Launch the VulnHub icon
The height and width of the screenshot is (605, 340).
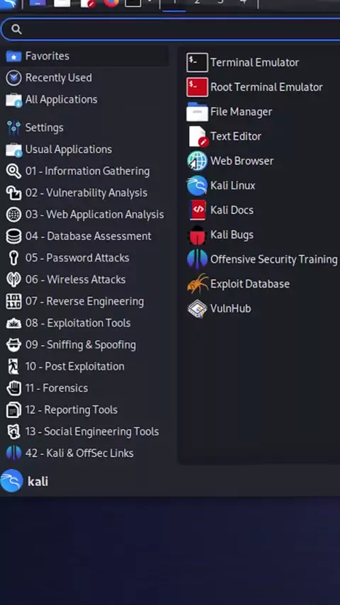[197, 309]
